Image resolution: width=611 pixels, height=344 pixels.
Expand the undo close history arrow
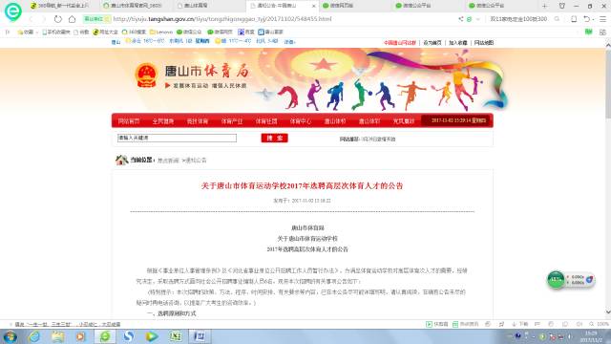594,19
